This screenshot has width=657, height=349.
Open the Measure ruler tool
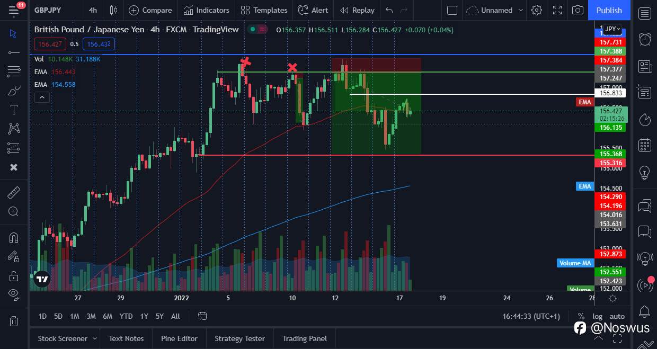click(14, 192)
